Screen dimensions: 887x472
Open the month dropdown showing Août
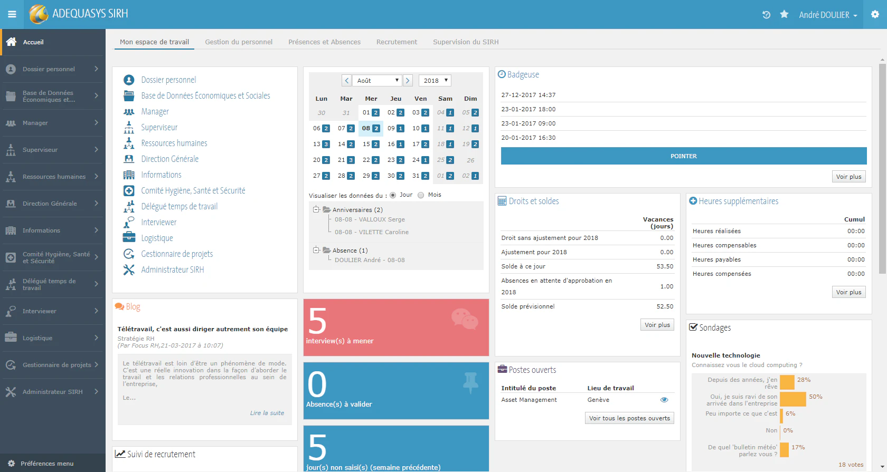377,80
